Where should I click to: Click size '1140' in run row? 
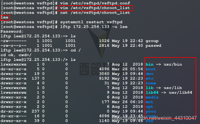click(x=104, y=121)
